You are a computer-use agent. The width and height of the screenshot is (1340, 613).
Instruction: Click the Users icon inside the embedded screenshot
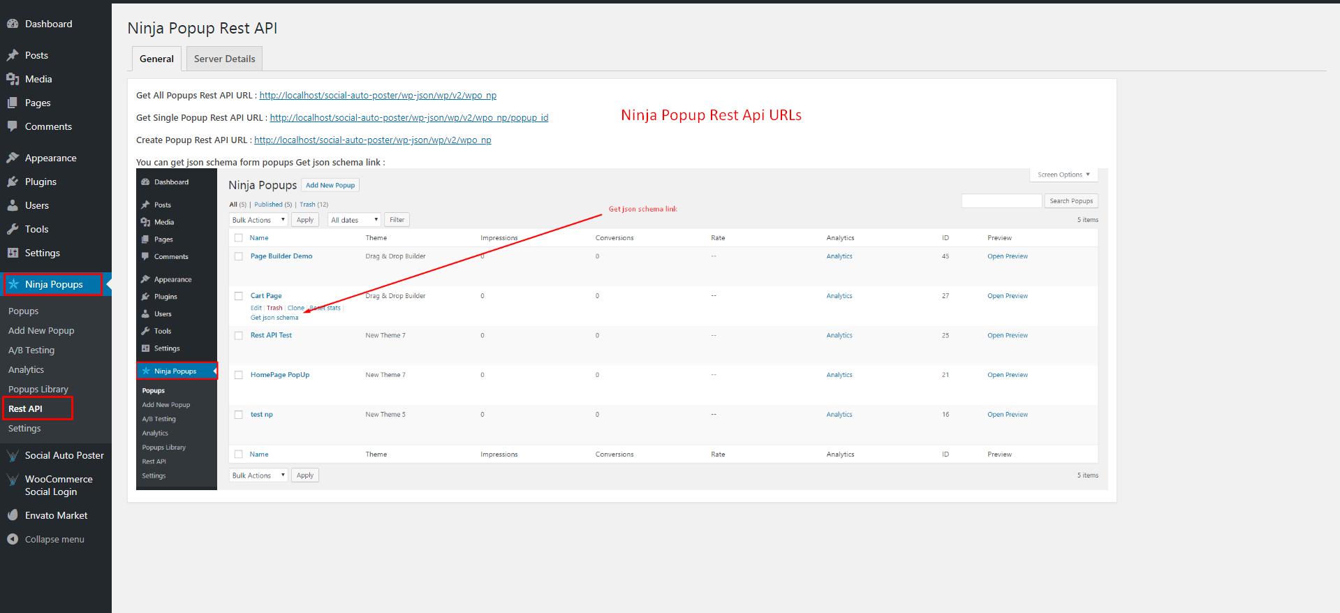tap(145, 314)
